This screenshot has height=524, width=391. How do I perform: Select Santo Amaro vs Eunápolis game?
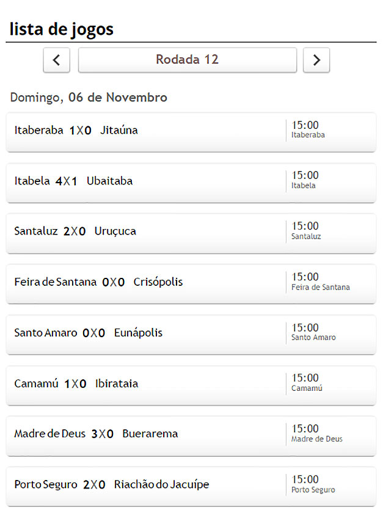click(x=191, y=335)
